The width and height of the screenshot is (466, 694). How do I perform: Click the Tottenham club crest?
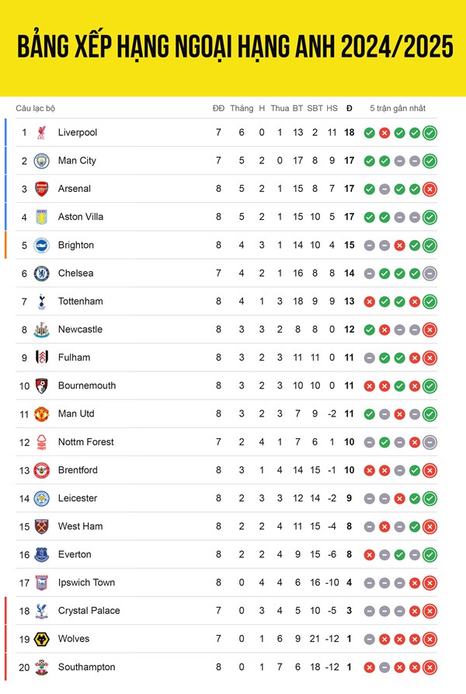(42, 302)
